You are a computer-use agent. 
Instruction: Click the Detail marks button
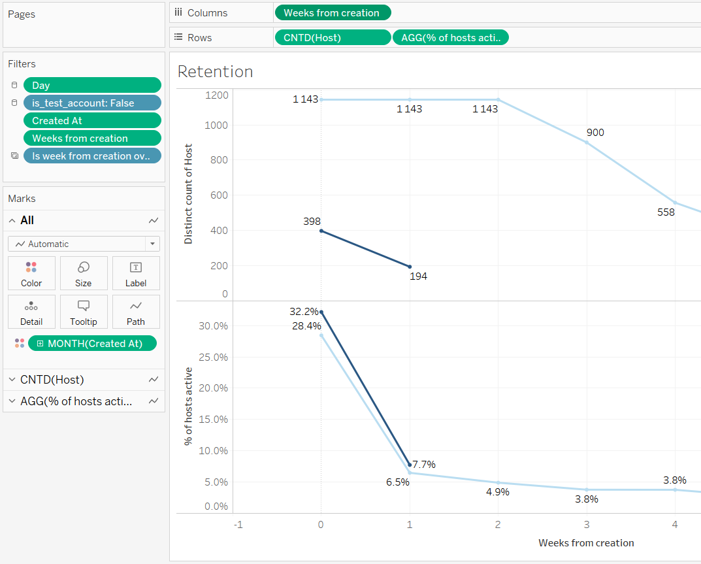(31, 312)
